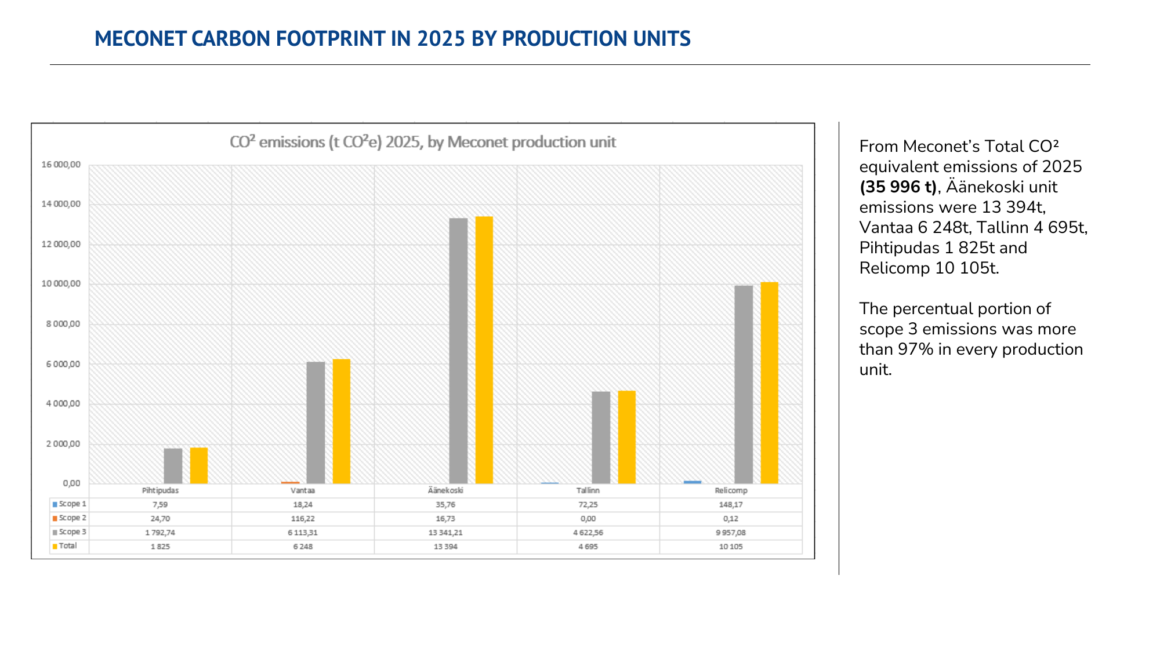The height and width of the screenshot is (652, 1160).
Task: Select the Relicomp category label
Action: [x=731, y=490]
